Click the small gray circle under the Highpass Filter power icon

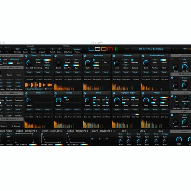114,96
